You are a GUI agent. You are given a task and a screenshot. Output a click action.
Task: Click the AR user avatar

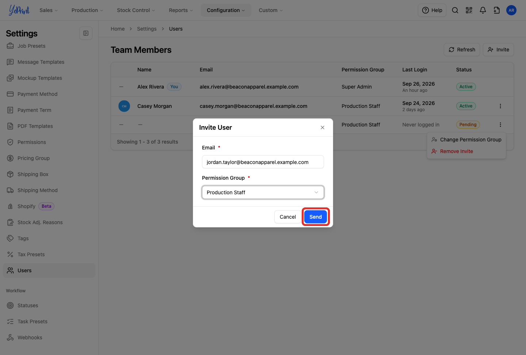[511, 10]
